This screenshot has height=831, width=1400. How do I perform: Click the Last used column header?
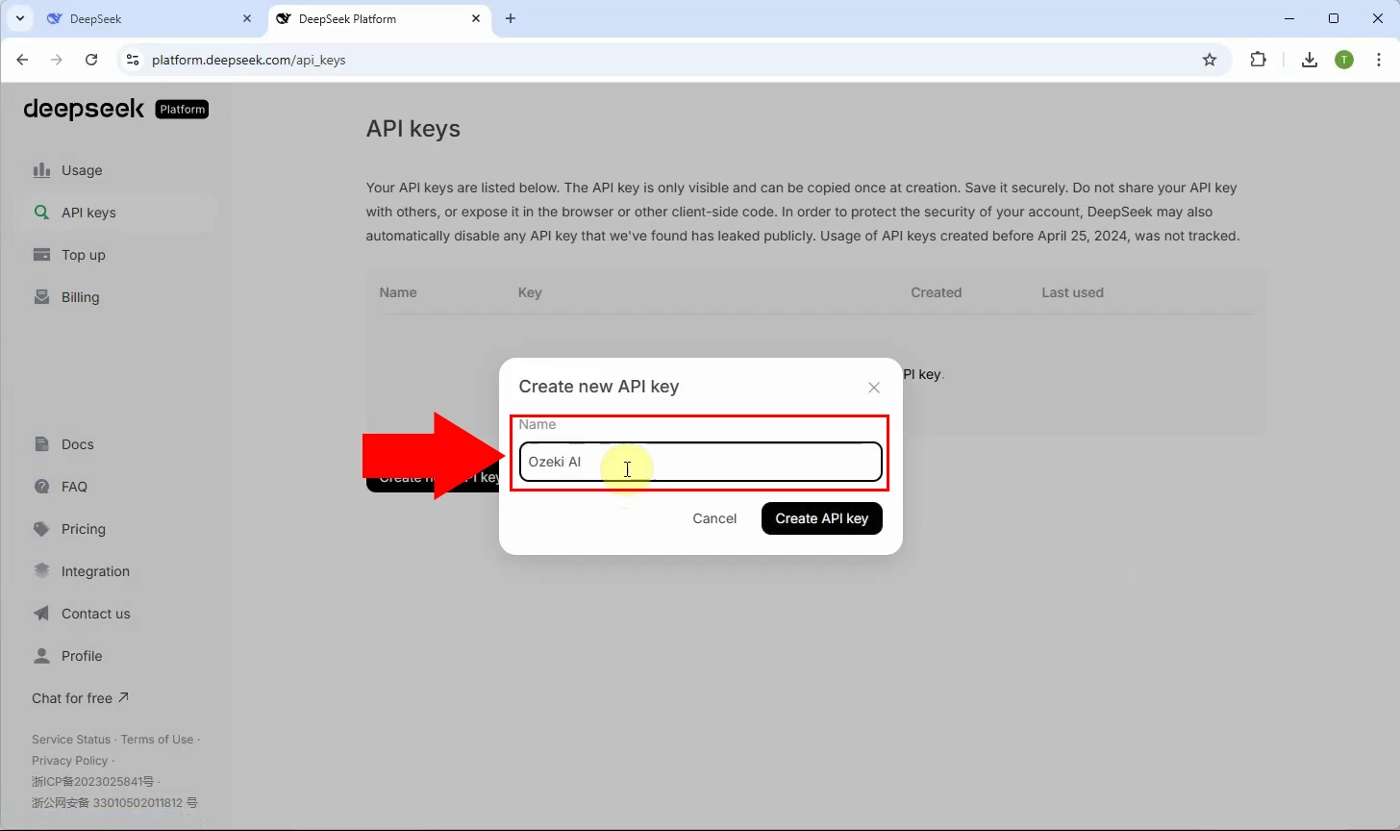(x=1072, y=292)
